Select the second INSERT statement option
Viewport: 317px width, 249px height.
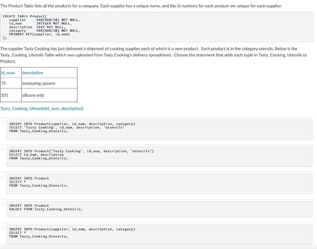[x=3, y=149]
